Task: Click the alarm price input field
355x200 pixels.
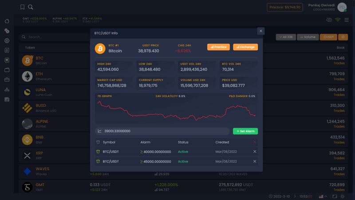Action: click(162, 131)
